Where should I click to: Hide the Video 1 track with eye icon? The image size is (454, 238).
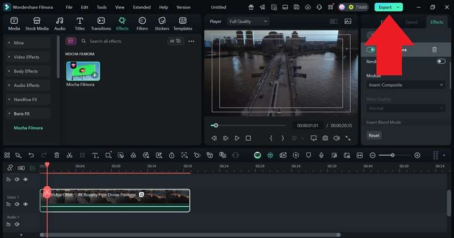click(x=26, y=204)
